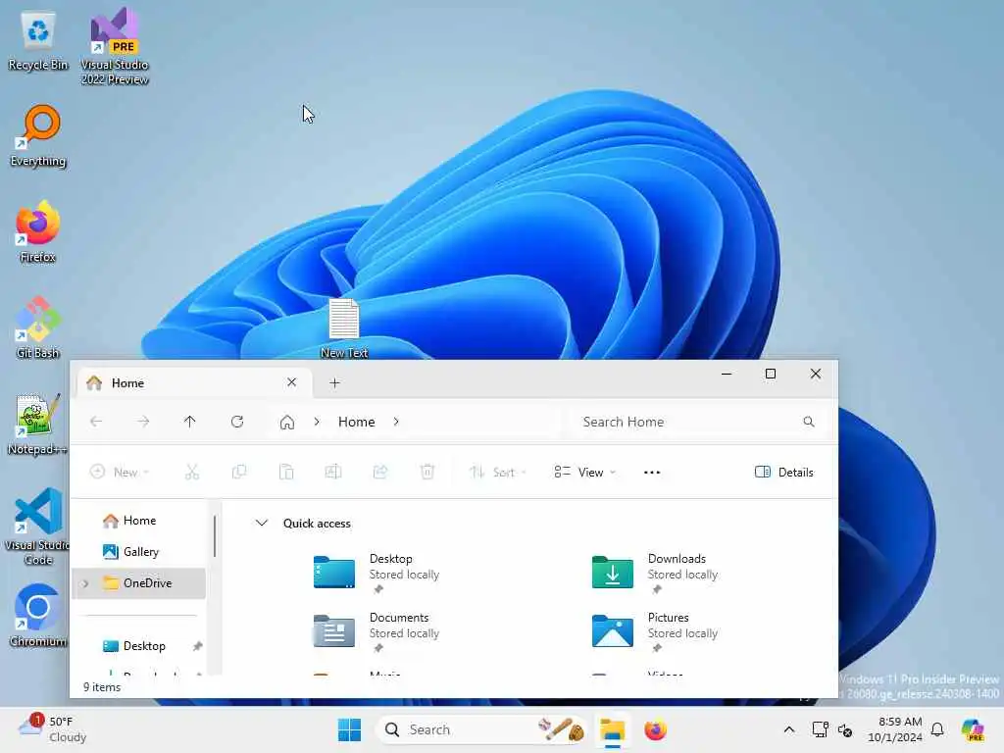
Task: Click the Paste toolbar icon
Action: point(286,473)
